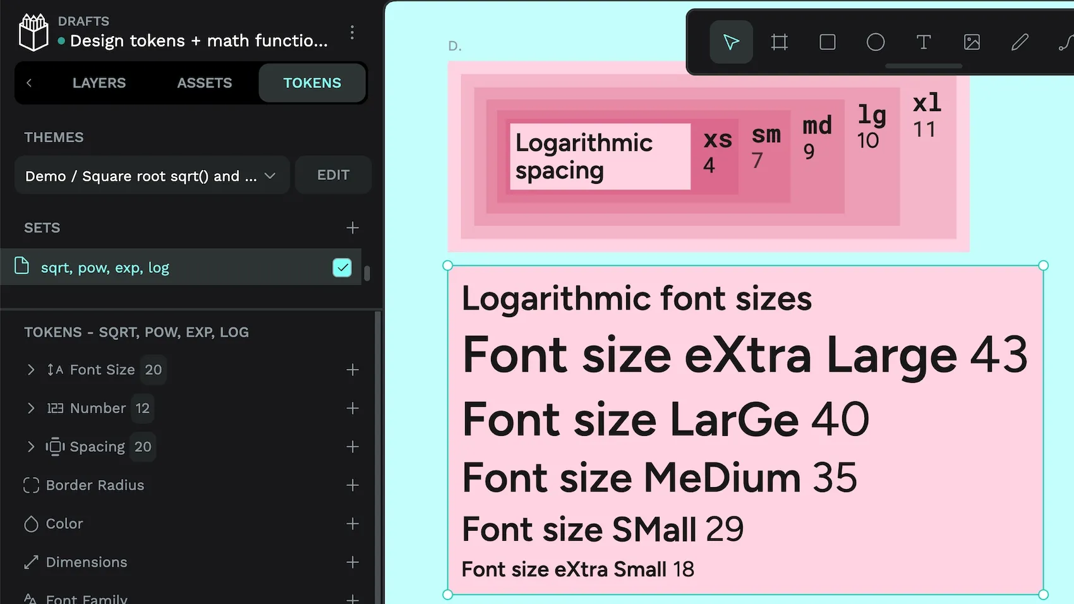Select the Image insert tool
1074x604 pixels.
click(972, 42)
